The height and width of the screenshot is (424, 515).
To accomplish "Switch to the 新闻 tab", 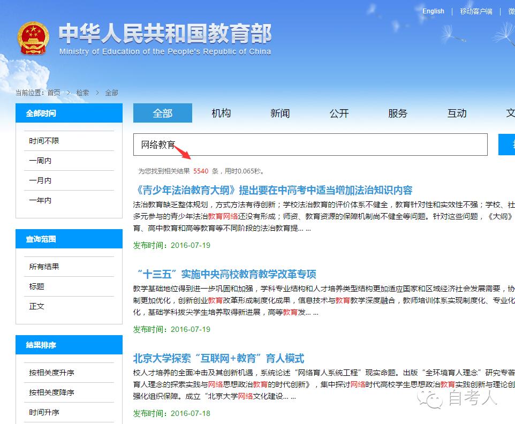I will (280, 113).
